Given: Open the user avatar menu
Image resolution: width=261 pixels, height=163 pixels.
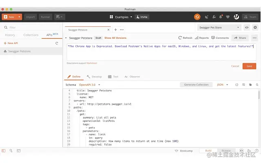Looking at the screenshot, I should 237,17.
